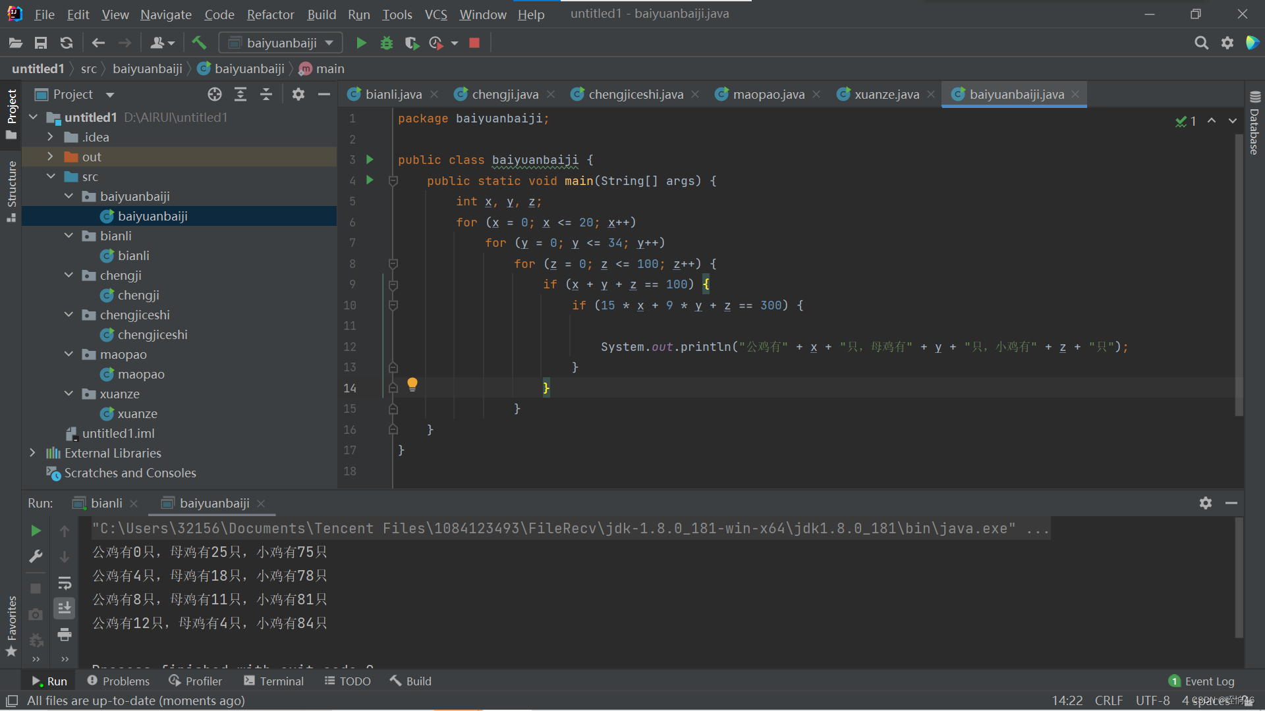Click Select Opened File target icon
Screen dimensions: 1265x711
215,94
